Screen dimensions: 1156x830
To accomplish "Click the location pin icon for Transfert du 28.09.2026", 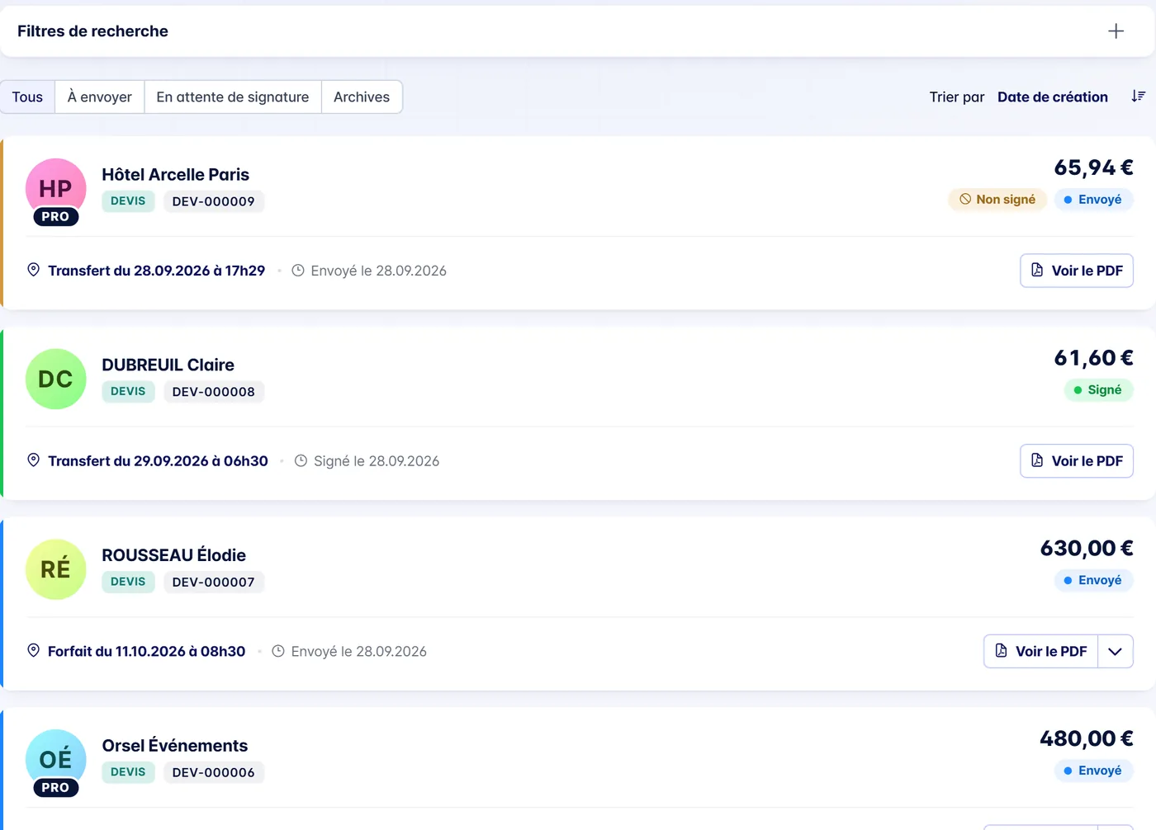I will point(34,270).
